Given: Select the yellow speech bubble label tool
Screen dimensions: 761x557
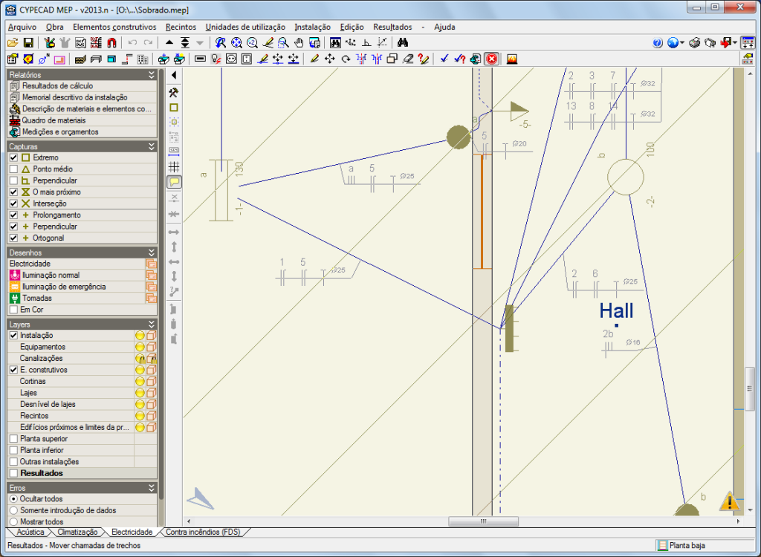Looking at the screenshot, I should click(174, 181).
